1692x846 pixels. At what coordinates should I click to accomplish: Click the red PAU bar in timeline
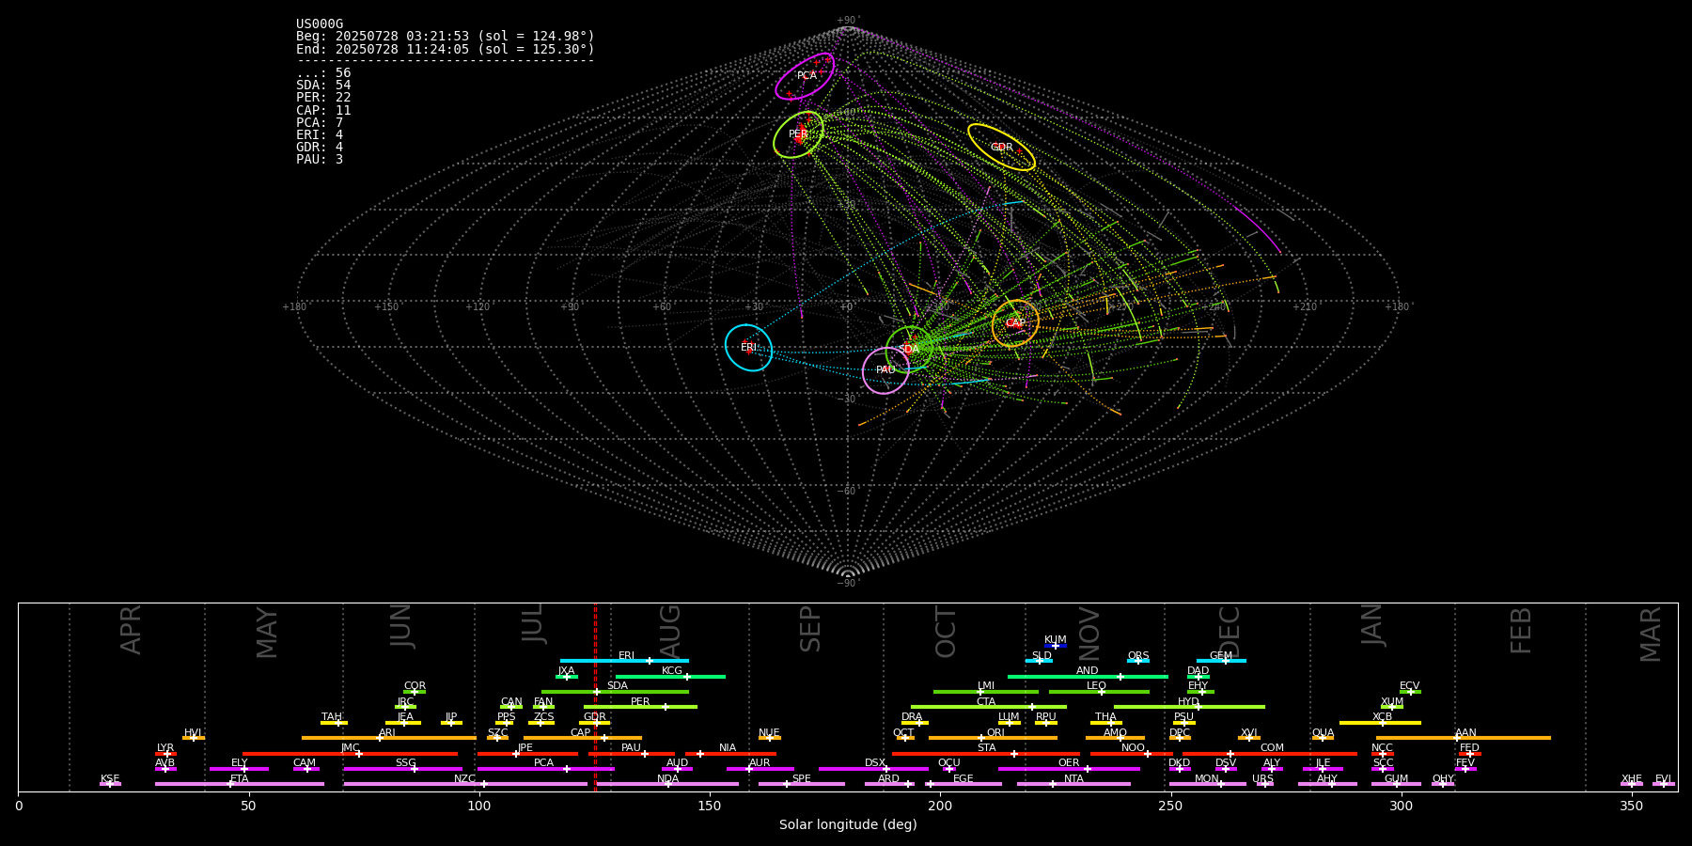632,753
